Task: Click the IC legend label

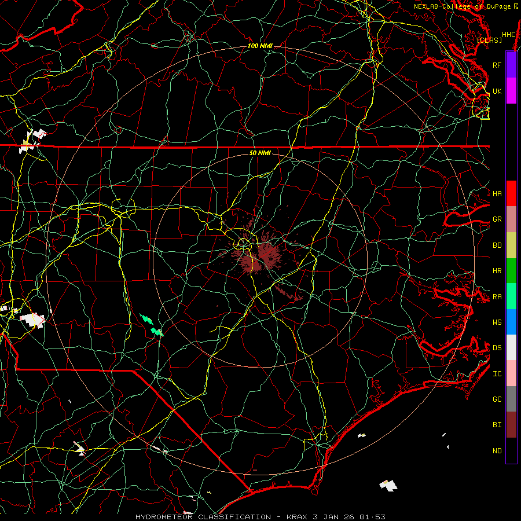Action: [x=497, y=374]
